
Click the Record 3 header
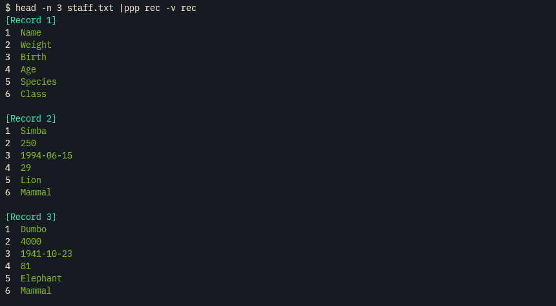coord(31,217)
